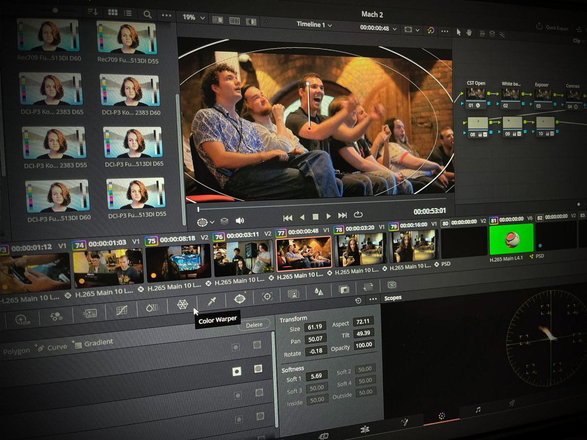Image resolution: width=587 pixels, height=440 pixels.
Task: Open the 19% viewer zoom dropdown
Action: pos(194,18)
